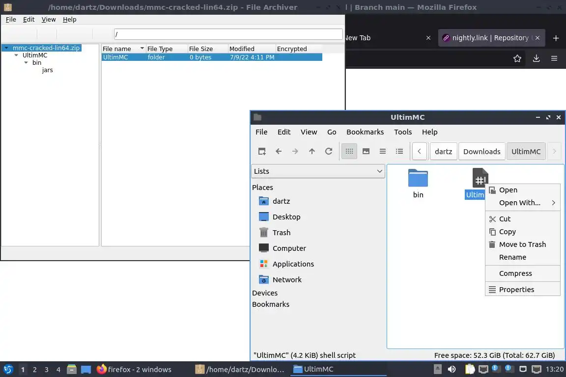
Task: Choose Cut from the context menu
Action: click(522, 219)
